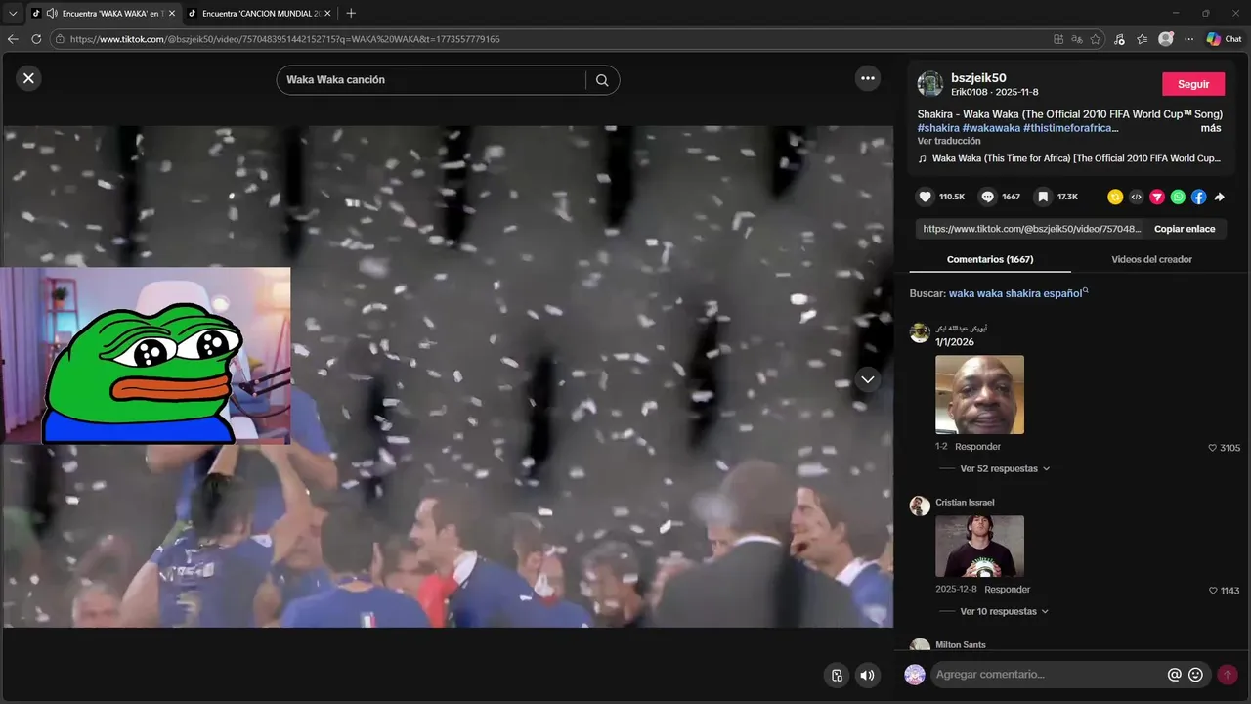Open translate page icon in address bar
The image size is (1251, 704).
pos(1077,39)
